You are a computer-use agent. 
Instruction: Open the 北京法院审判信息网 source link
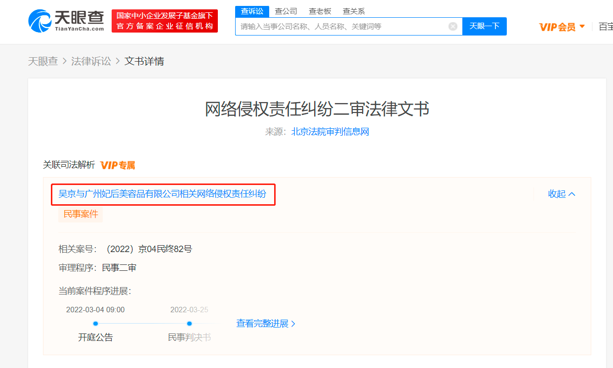(x=329, y=131)
